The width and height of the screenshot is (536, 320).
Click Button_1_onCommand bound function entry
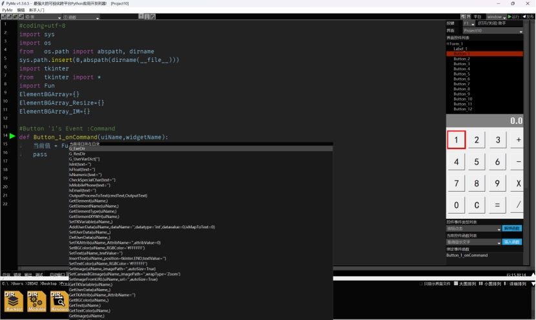pos(467,255)
